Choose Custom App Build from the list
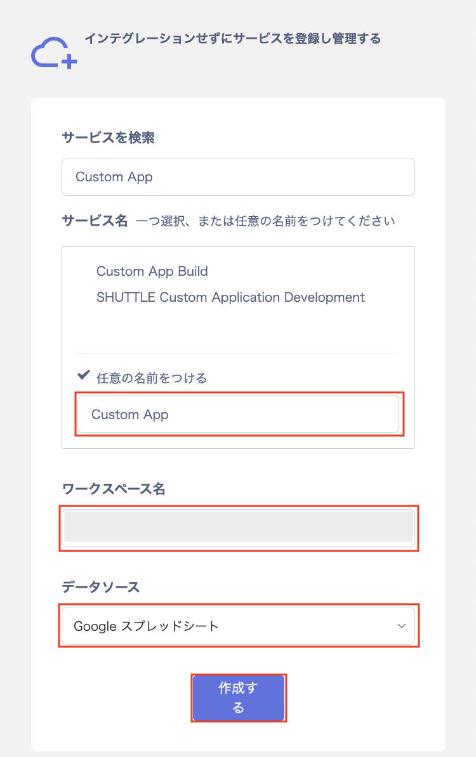 152,271
